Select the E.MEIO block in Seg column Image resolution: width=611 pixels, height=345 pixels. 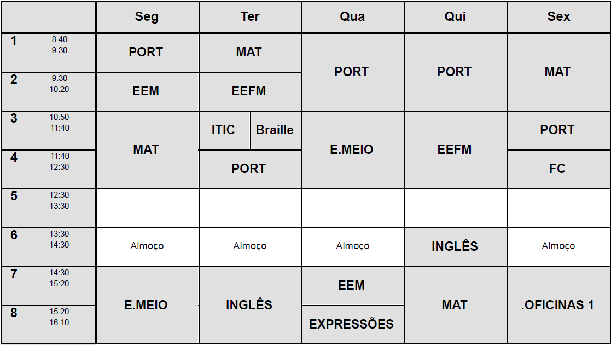[x=146, y=305]
